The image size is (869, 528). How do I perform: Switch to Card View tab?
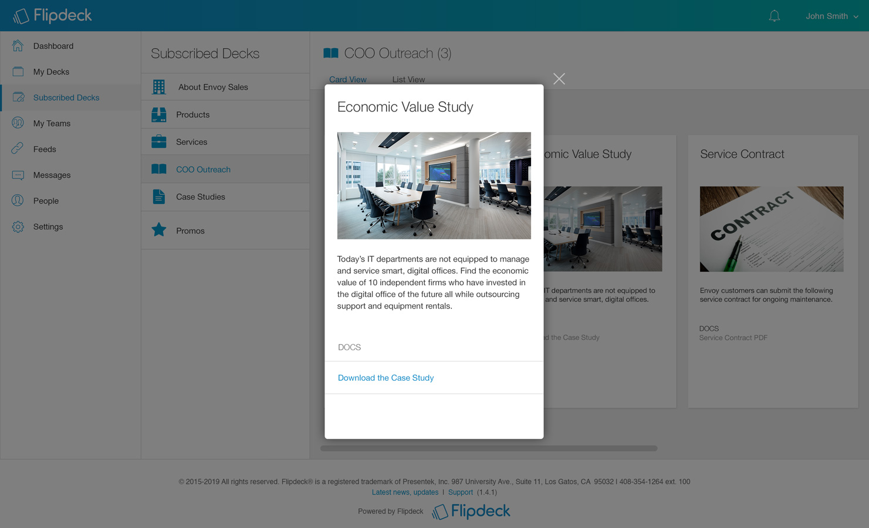pyautogui.click(x=348, y=79)
